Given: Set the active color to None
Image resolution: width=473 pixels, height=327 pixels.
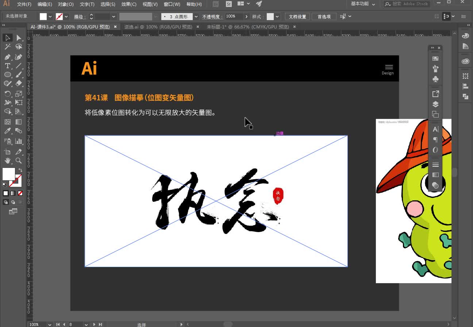Looking at the screenshot, I should 19,193.
